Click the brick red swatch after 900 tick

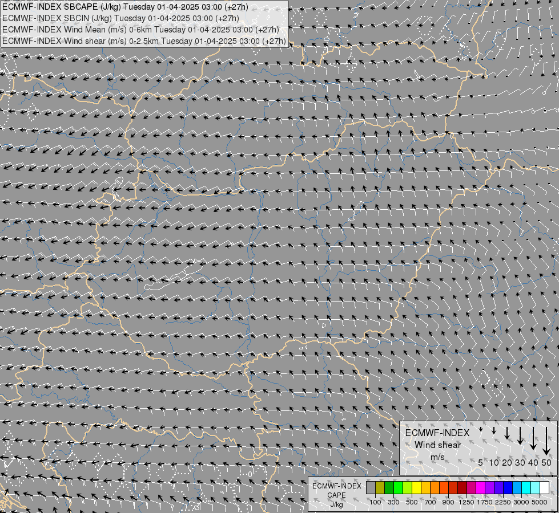(453, 488)
